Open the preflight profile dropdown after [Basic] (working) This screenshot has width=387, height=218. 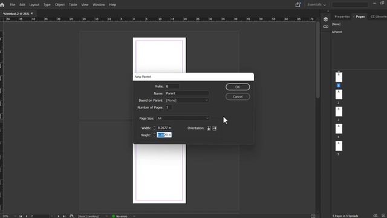[106, 216]
